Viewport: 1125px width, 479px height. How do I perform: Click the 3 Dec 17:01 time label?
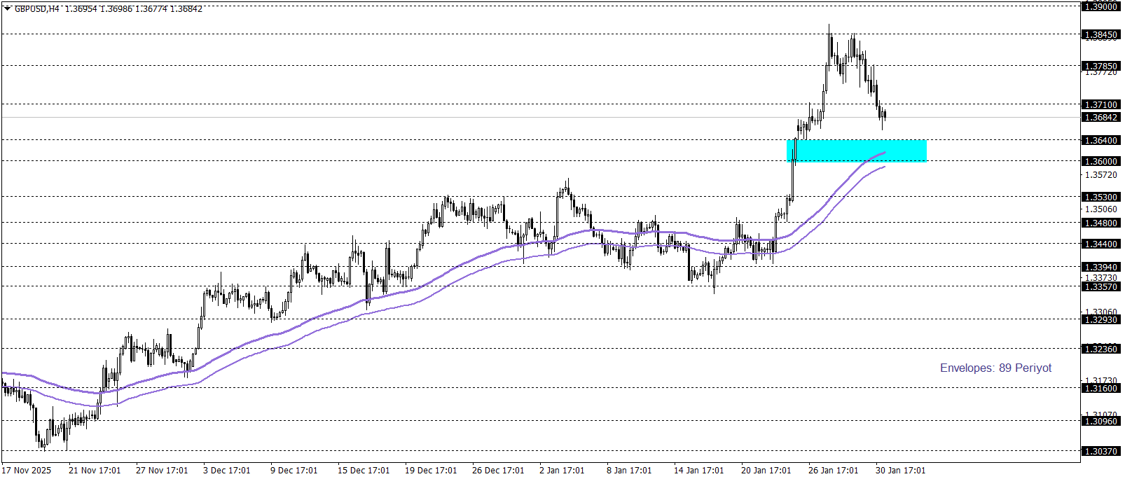226,470
